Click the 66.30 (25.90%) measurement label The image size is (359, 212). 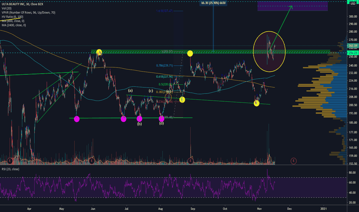point(213,3)
